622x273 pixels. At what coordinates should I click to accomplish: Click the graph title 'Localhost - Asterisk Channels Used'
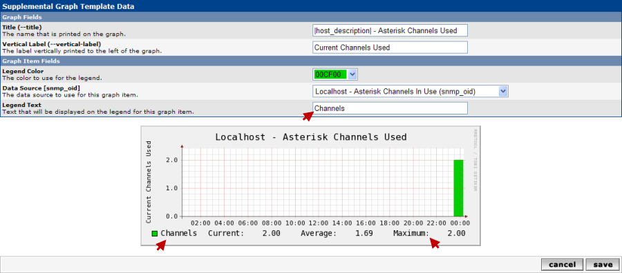(311, 137)
